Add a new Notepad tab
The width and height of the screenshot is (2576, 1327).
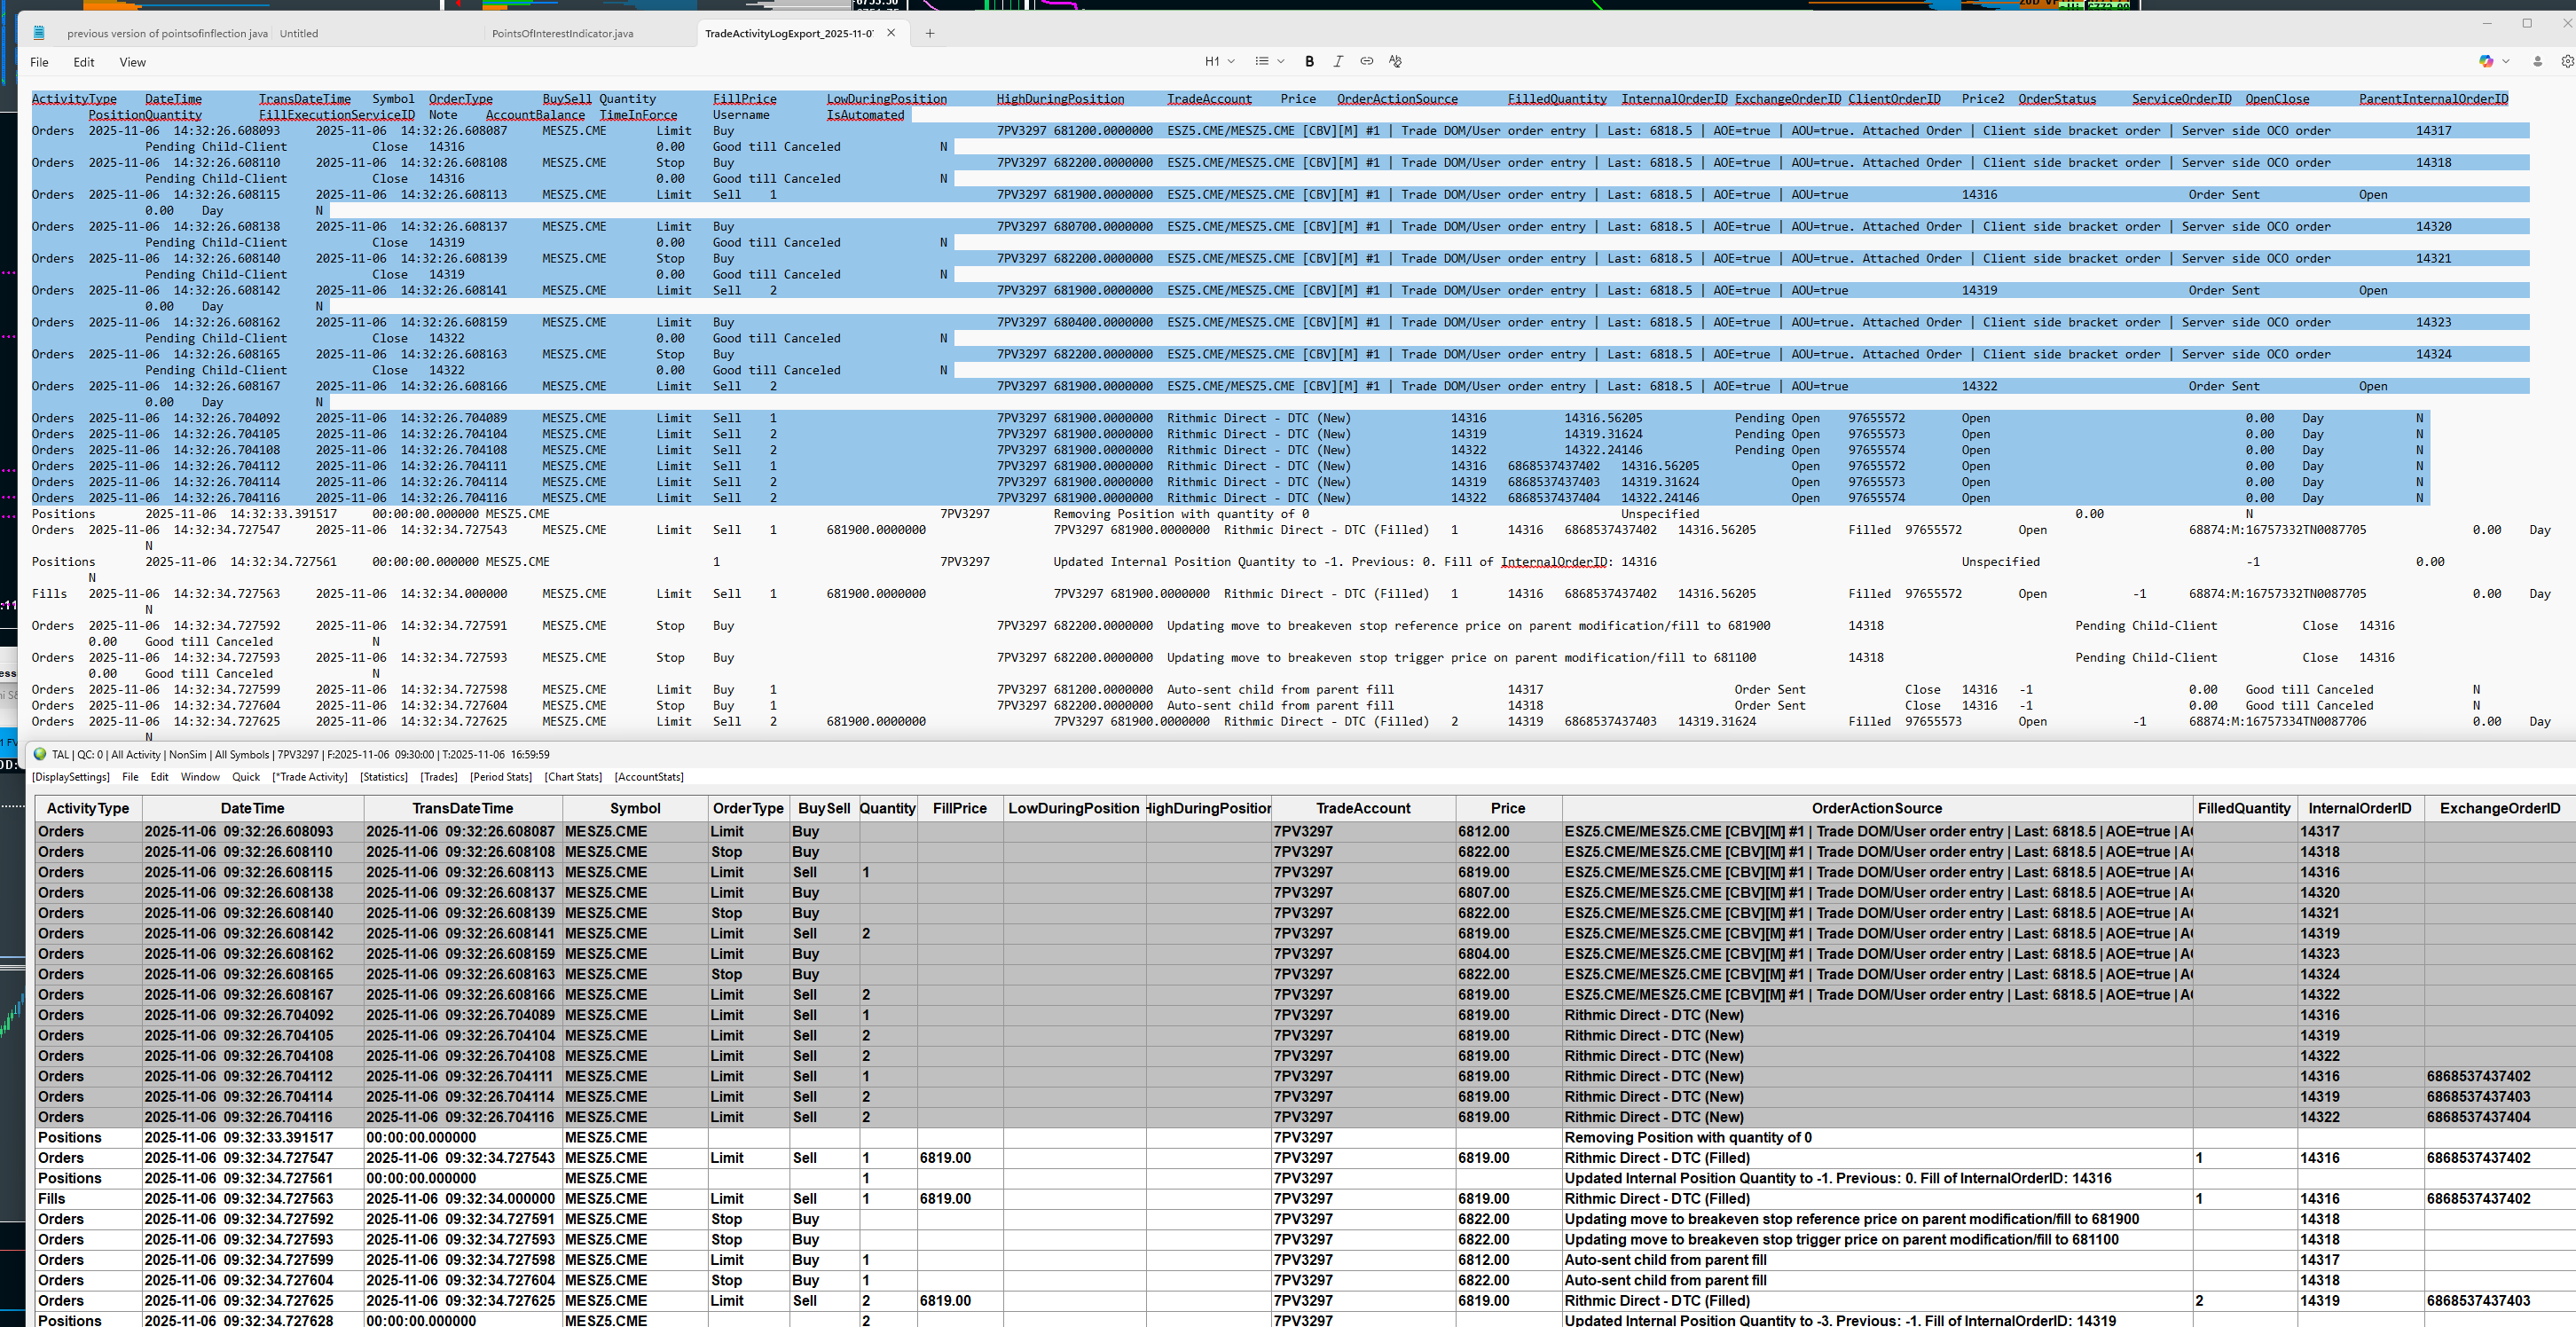930,33
